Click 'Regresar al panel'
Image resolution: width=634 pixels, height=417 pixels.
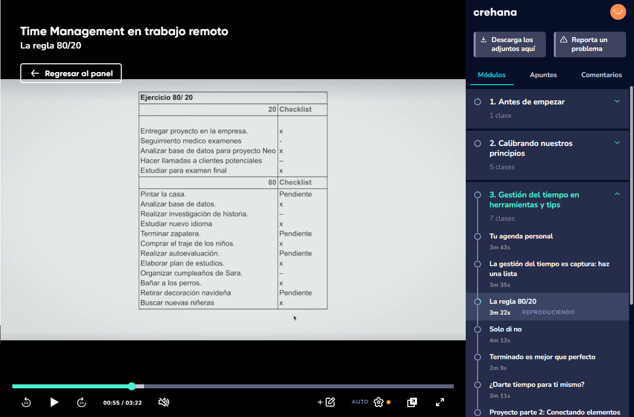pyautogui.click(x=71, y=73)
